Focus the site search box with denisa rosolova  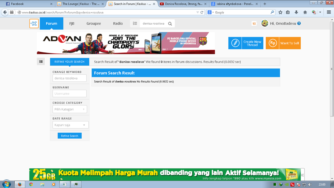(153, 23)
